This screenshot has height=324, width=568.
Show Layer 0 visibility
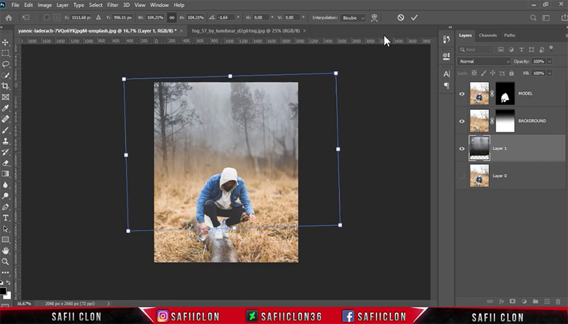pos(462,176)
